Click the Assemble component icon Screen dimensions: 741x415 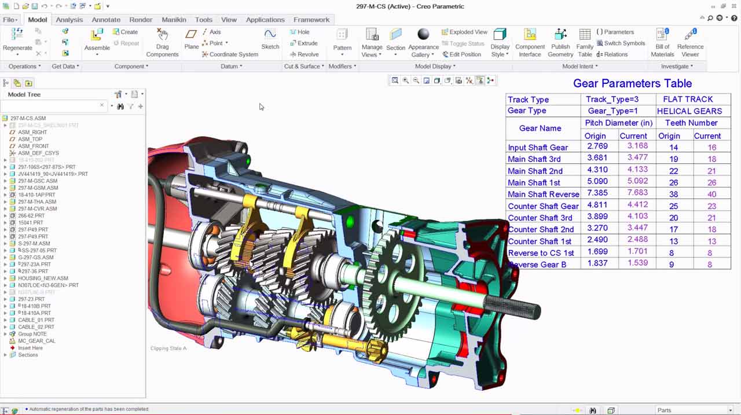[97, 36]
